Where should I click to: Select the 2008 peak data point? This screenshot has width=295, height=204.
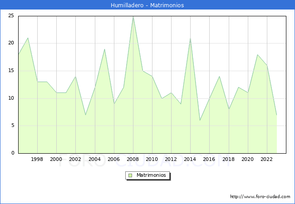coord(133,16)
